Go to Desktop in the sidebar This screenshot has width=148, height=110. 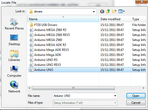[14, 40]
